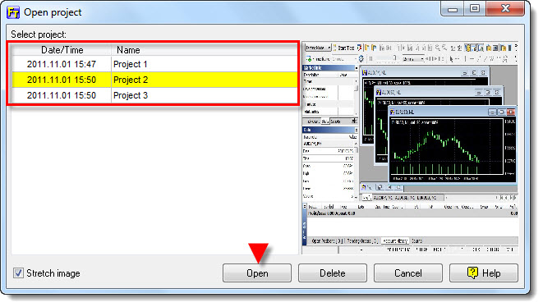Click Start Test in the preview toolbar
The image size is (543, 307).
(344, 48)
